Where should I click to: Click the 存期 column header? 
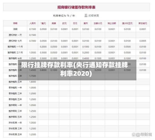[15, 23]
